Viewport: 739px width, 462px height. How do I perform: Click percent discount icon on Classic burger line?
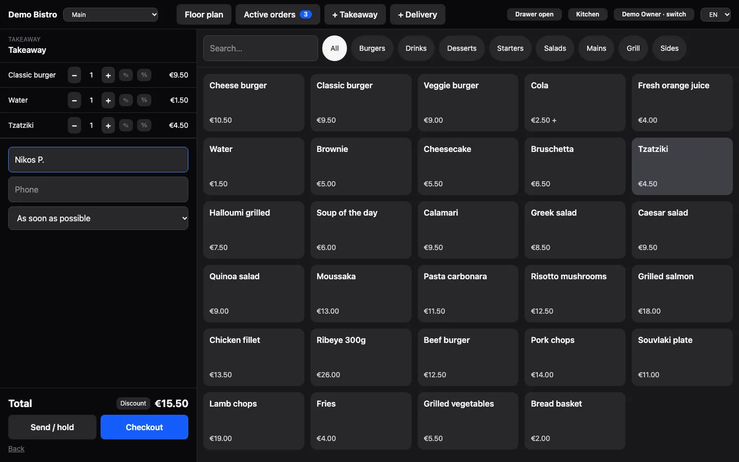pos(144,75)
